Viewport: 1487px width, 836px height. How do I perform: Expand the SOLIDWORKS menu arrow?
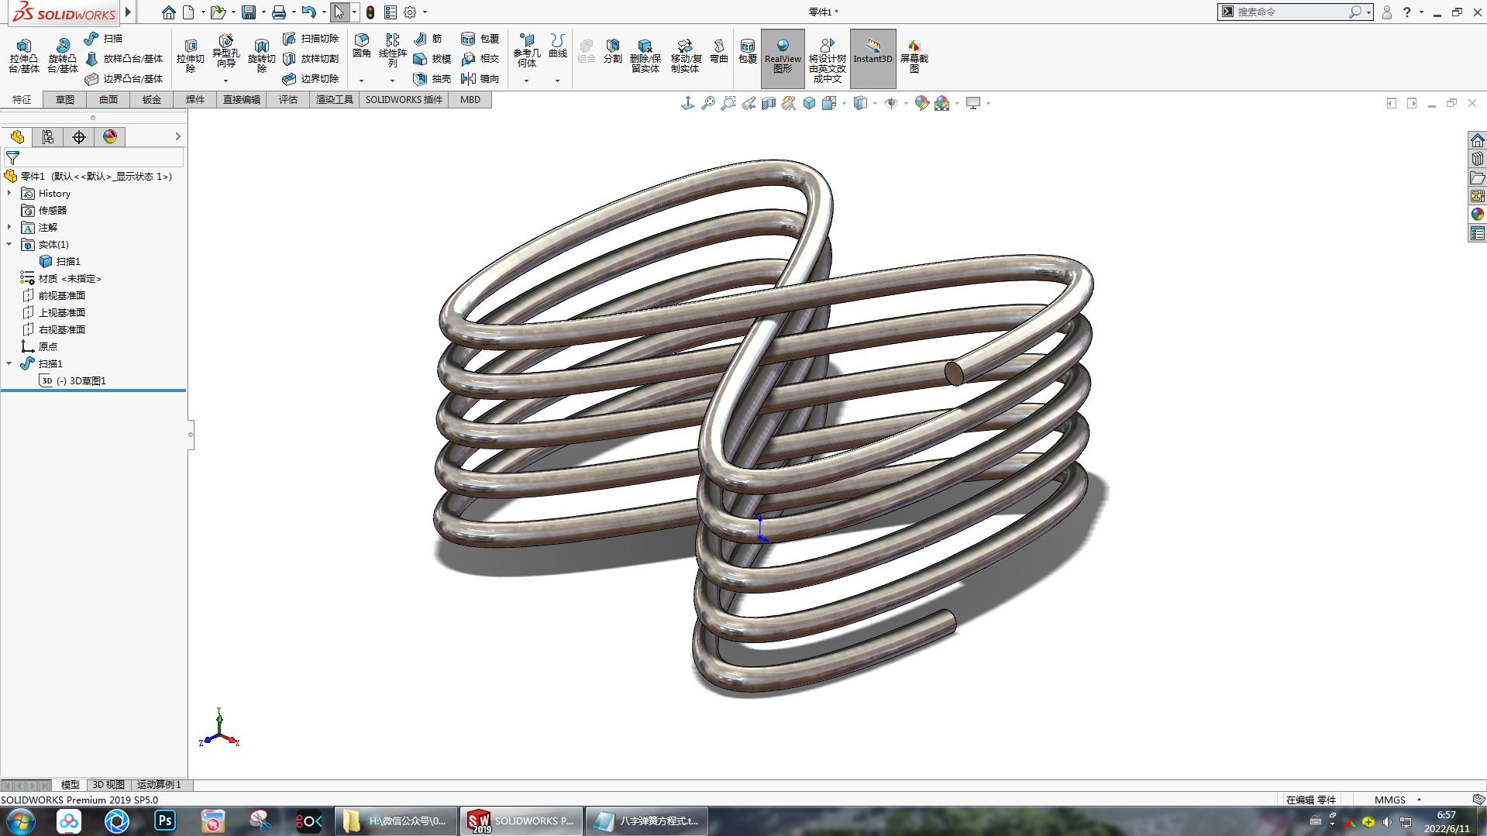pos(128,12)
